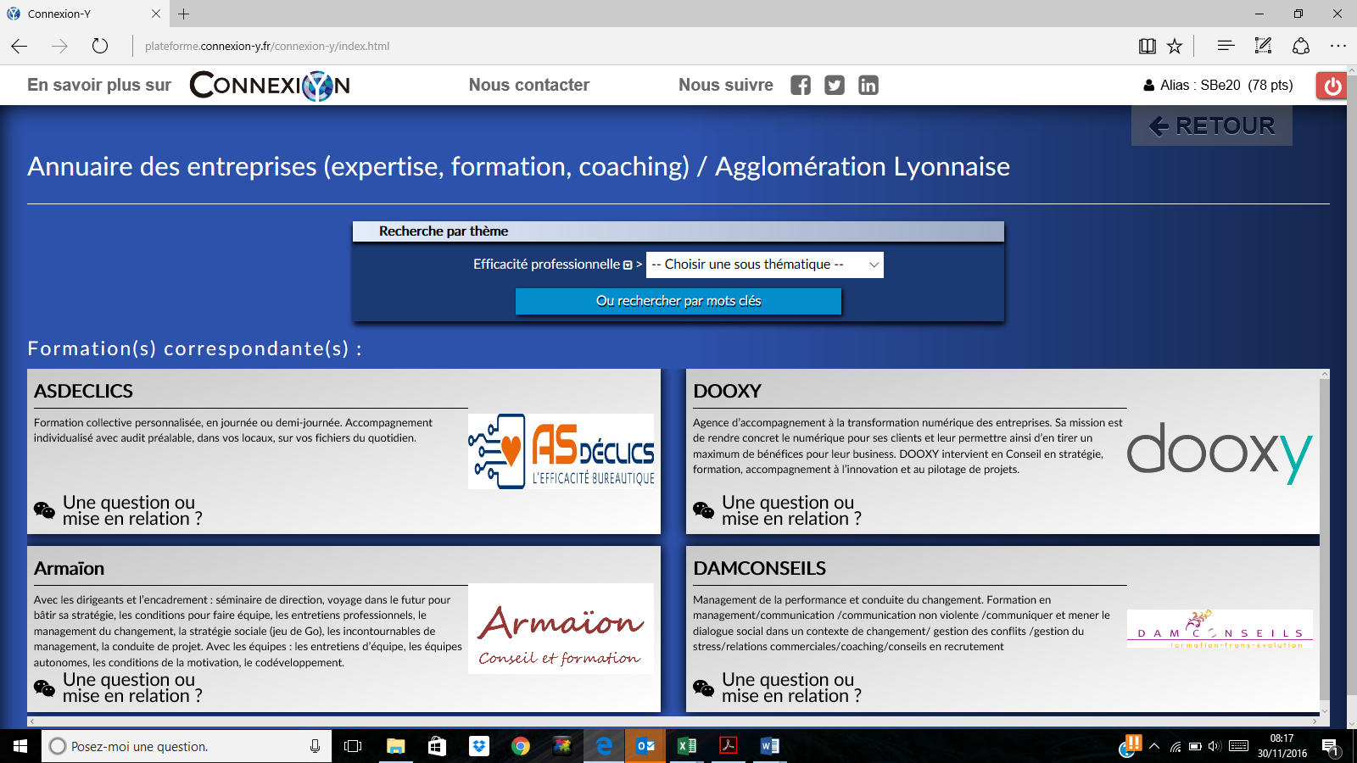Open Dropbox from the taskbar
This screenshot has width=1357, height=763.
[479, 746]
